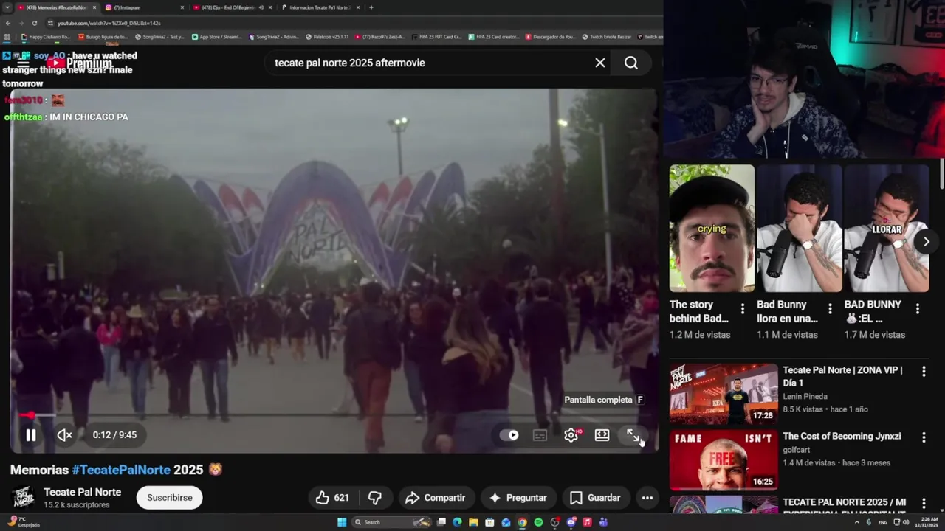Open 'The Cost of Becoming Jynxzi' video title
The width and height of the screenshot is (945, 531).
point(842,437)
